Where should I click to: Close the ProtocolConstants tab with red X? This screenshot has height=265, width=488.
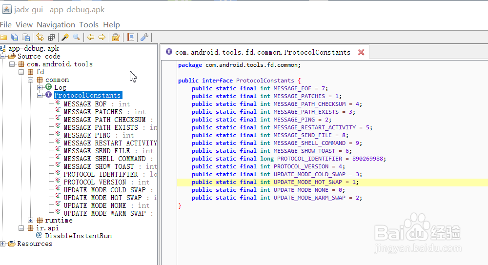[361, 52]
